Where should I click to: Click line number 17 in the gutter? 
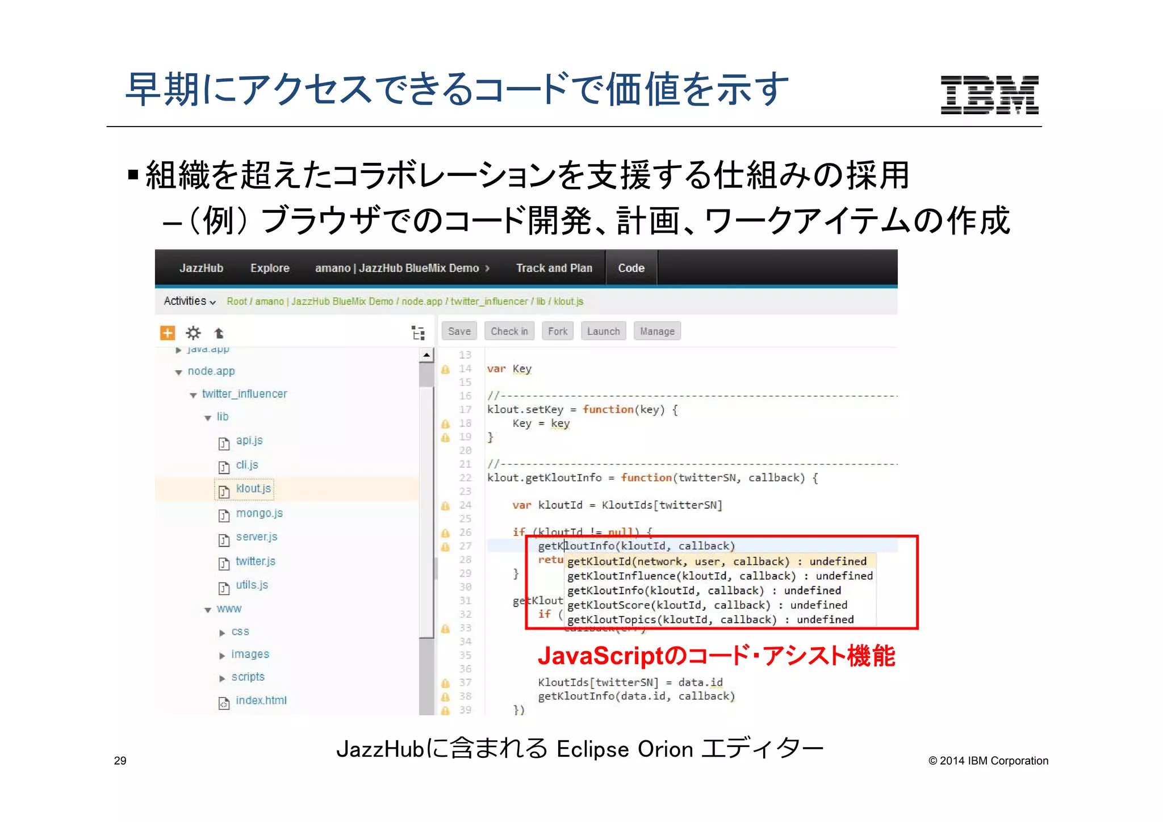[x=465, y=410]
